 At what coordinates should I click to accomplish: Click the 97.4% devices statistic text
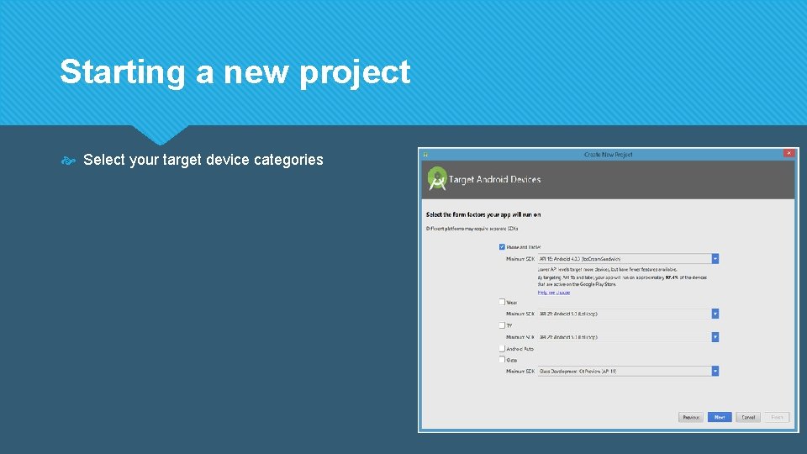671,277
